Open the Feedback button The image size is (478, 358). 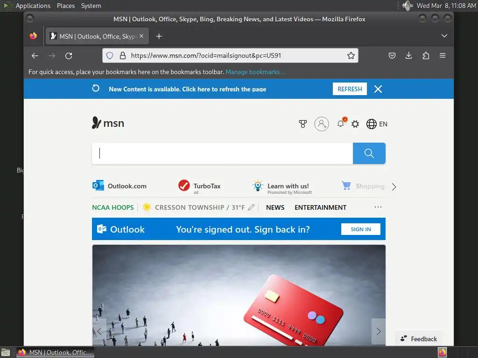pyautogui.click(x=419, y=339)
